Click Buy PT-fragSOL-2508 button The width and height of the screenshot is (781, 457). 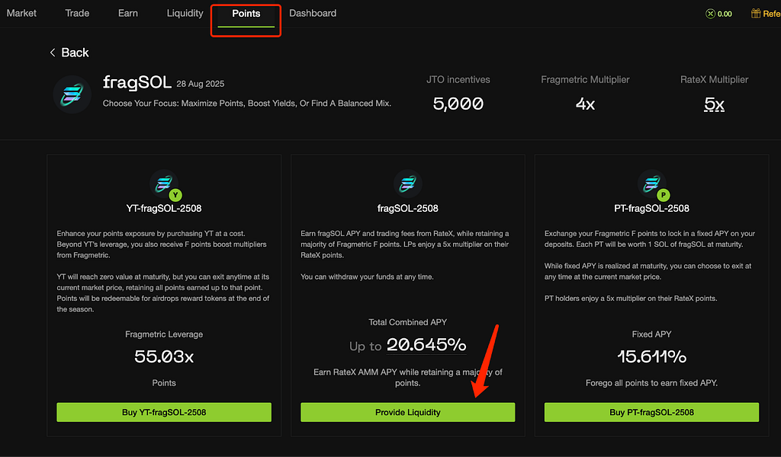pyautogui.click(x=651, y=412)
